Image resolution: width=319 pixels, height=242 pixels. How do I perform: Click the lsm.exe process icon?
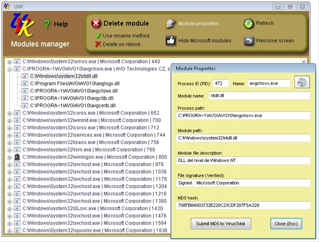pyautogui.click(x=17, y=150)
